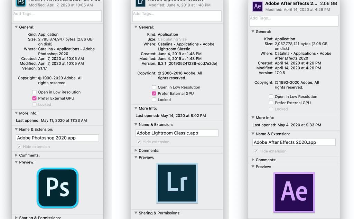The height and width of the screenshot is (219, 354).
Task: Click the 2.06 GB size in After Effects header
Action: click(328, 3)
